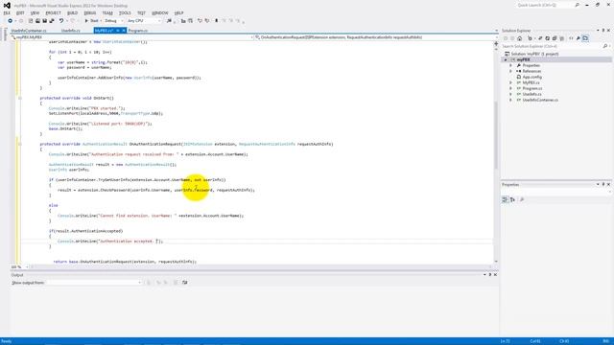614x345 pixels.
Task: Collapse the myPBX project node
Action: 506,59
